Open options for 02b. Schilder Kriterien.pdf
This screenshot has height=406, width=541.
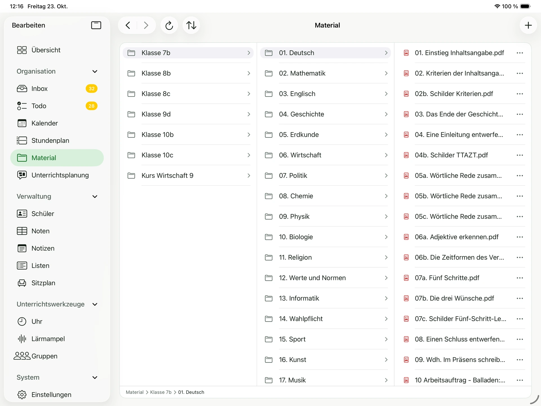coord(520,94)
